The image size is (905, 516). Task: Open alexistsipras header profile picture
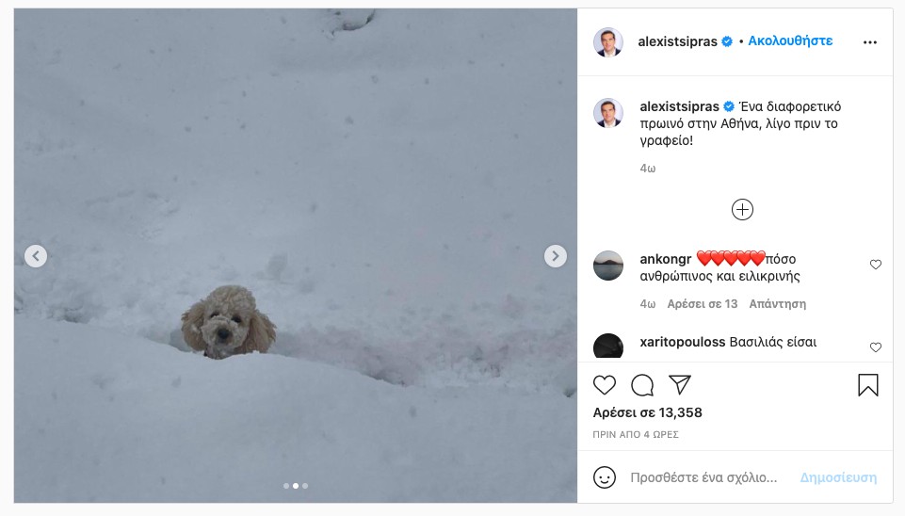coord(608,42)
